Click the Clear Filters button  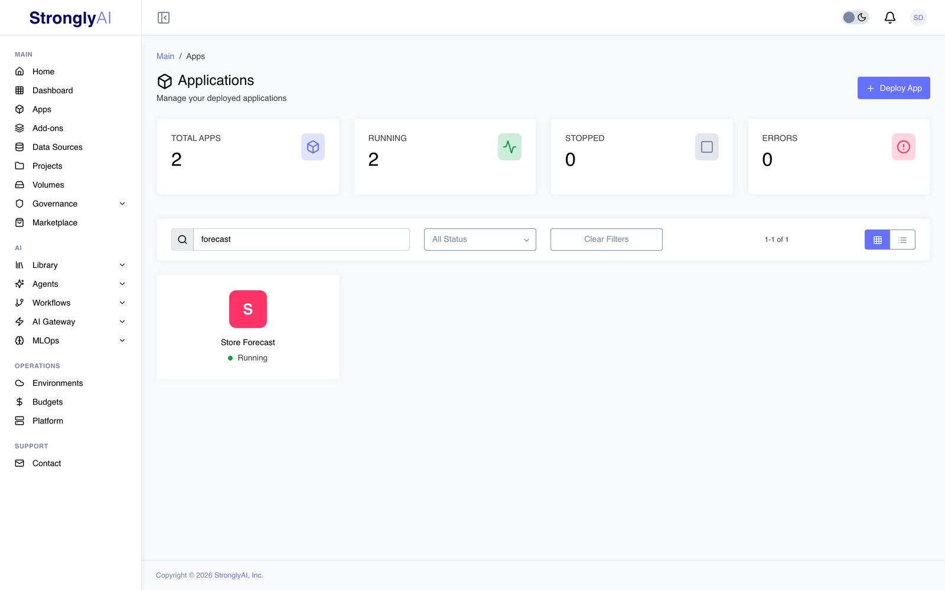click(x=607, y=240)
